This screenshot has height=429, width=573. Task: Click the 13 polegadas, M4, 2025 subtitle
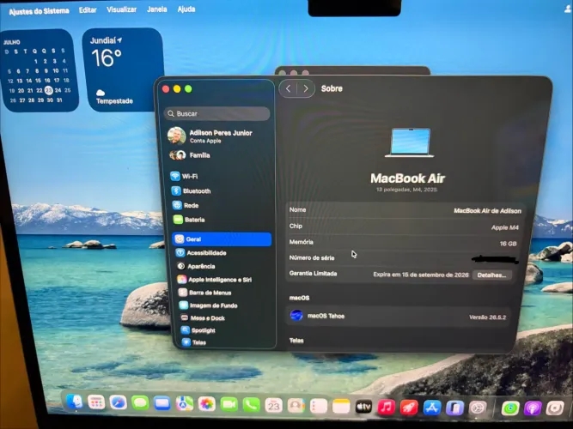pos(406,190)
